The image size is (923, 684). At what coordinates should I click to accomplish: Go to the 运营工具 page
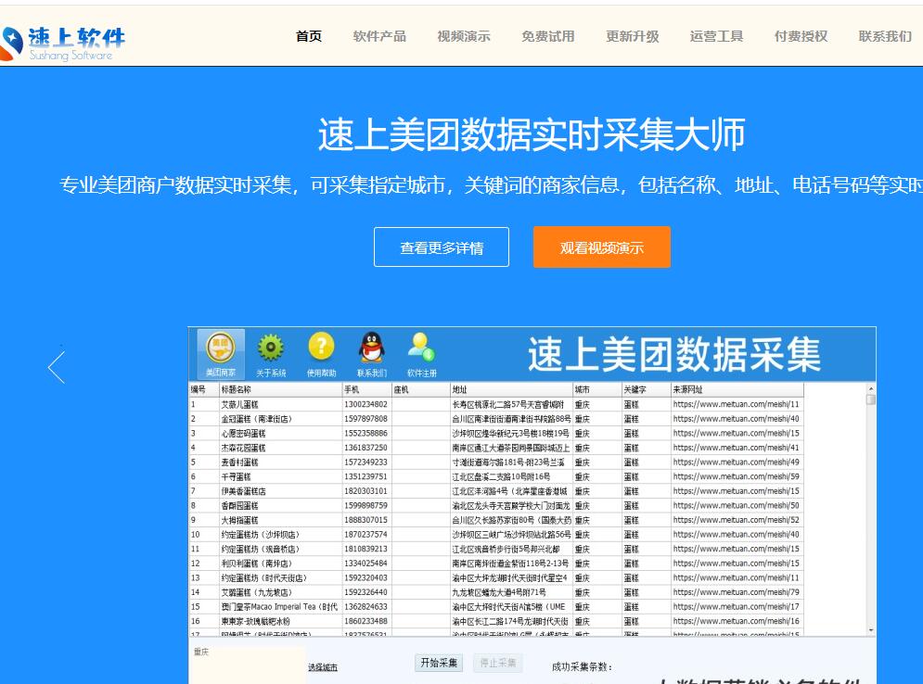pos(717,36)
